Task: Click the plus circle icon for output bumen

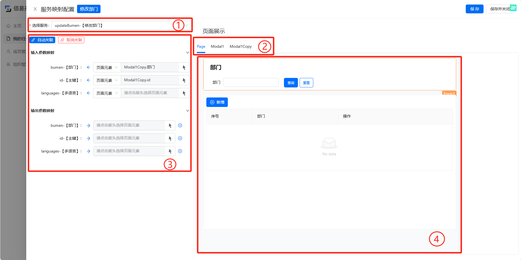Action: click(x=180, y=125)
